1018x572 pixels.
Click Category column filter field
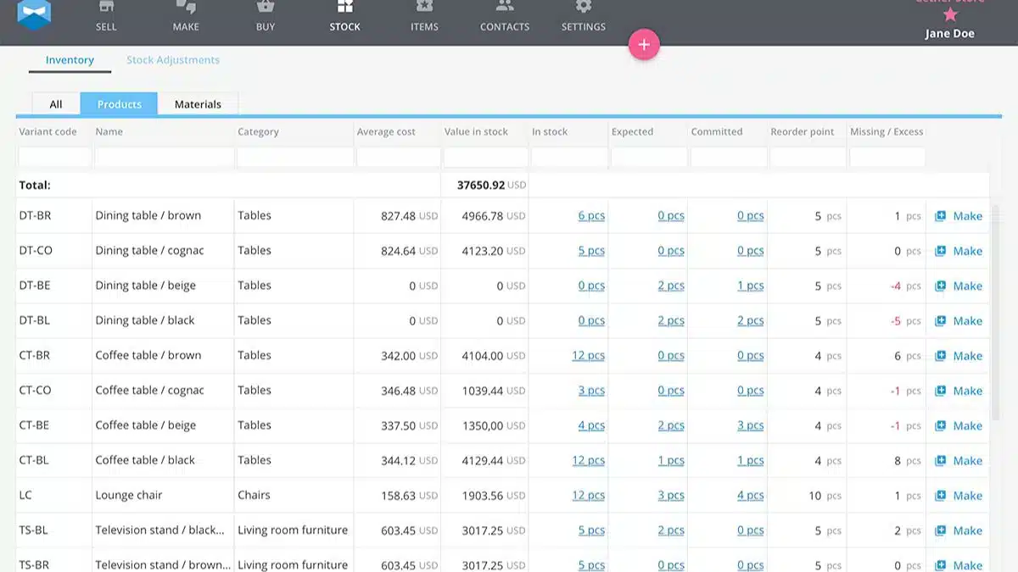coord(294,157)
